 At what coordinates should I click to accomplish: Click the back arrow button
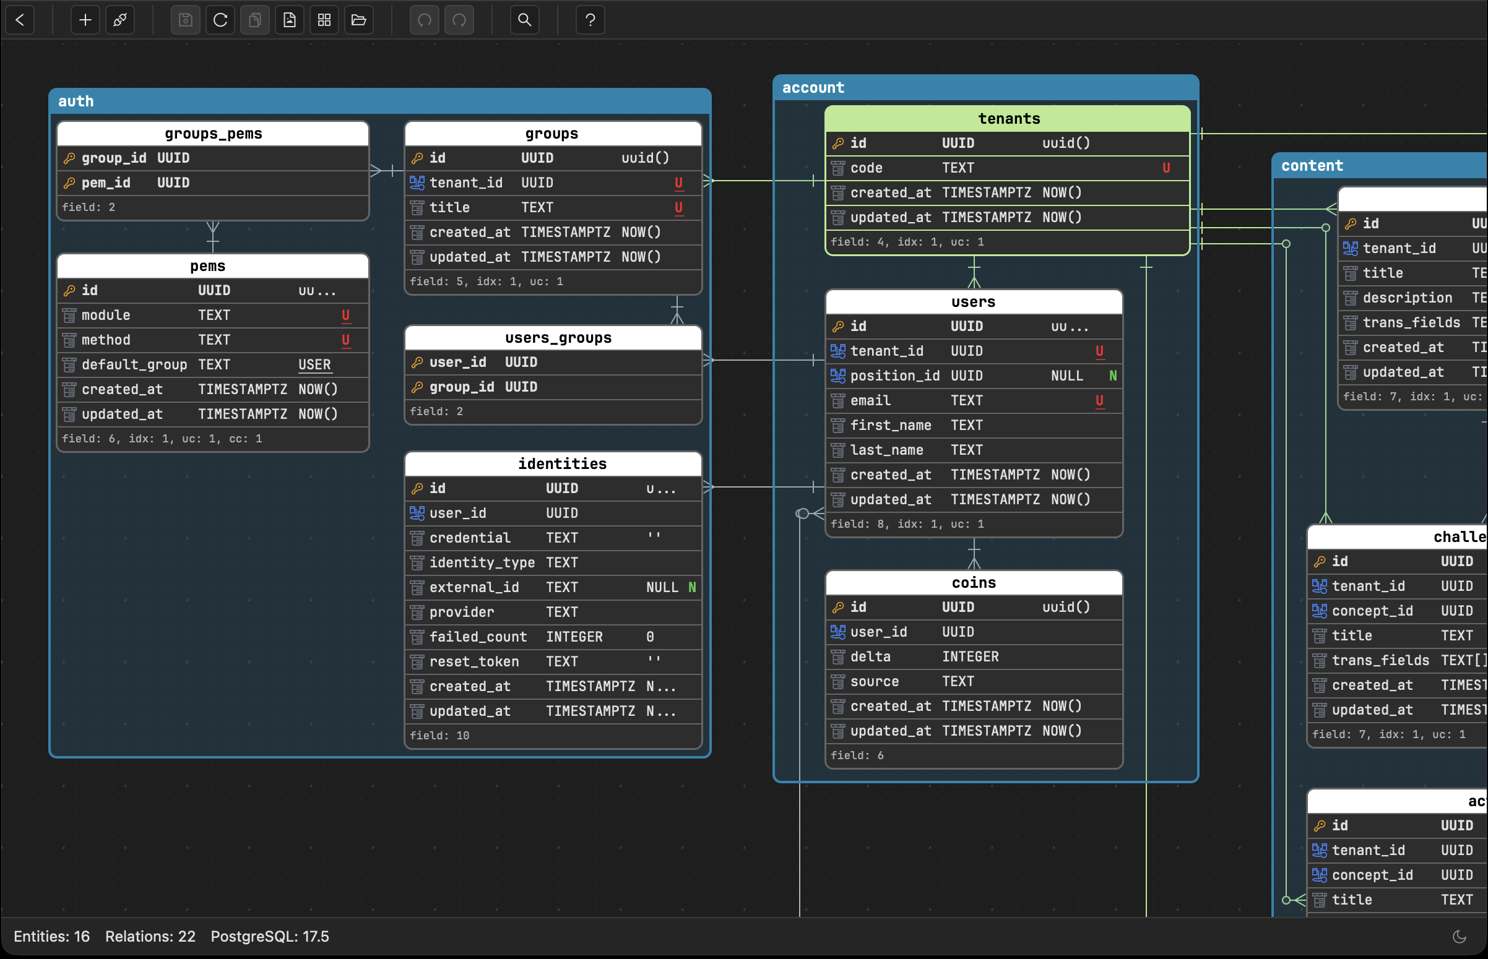point(20,20)
